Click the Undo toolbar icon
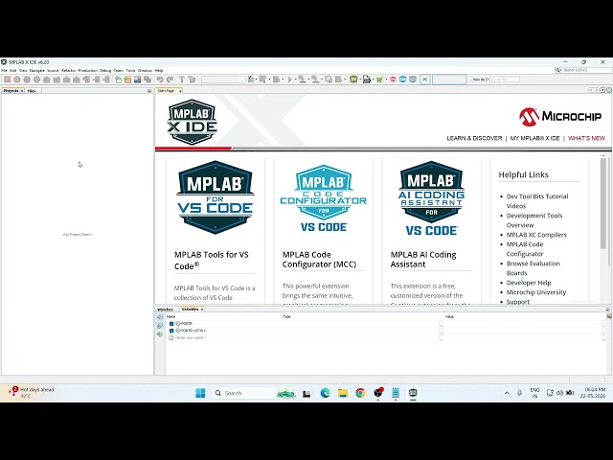The height and width of the screenshot is (460, 613). (x=160, y=80)
